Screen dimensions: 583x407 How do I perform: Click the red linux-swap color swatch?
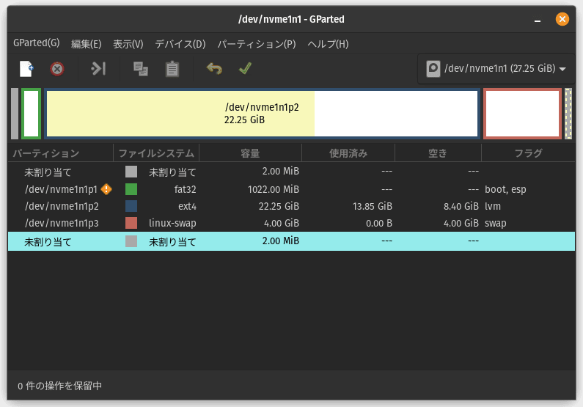click(x=131, y=223)
